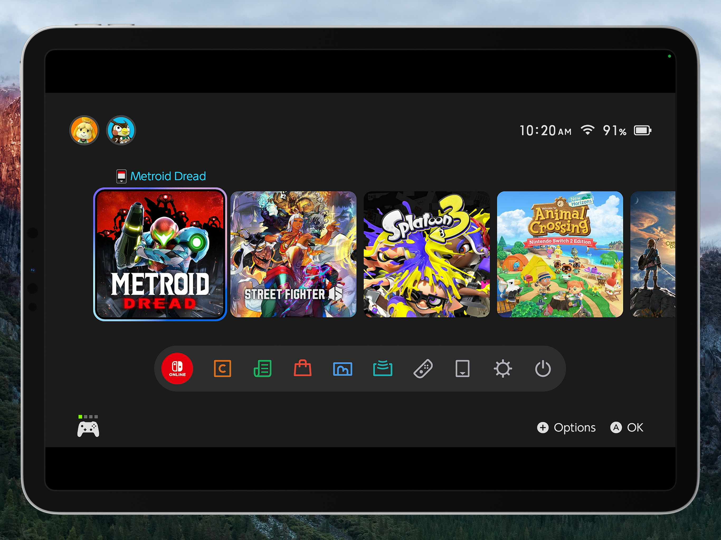
Task: Click the 91% battery text
Action: [x=614, y=131]
